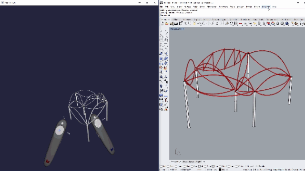
Task: Toggle the End osnap checkbox
Action: pyautogui.click(x=161, y=166)
